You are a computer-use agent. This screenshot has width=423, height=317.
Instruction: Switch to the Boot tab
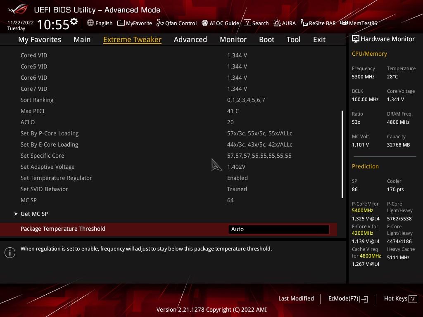(266, 40)
